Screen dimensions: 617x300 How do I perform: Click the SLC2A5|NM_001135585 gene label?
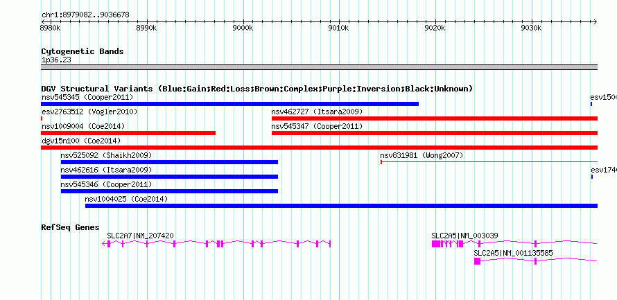pos(513,253)
